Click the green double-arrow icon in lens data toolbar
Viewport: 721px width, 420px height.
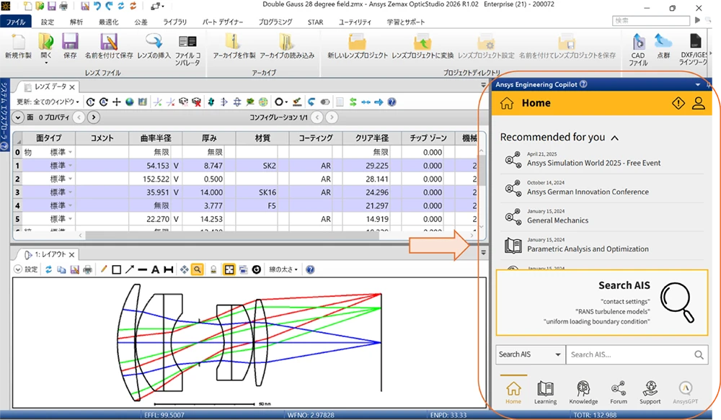point(353,102)
